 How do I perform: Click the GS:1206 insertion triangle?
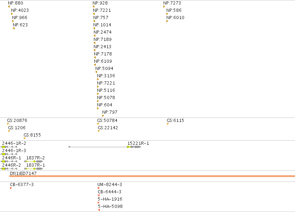pyautogui.click(x=9, y=131)
